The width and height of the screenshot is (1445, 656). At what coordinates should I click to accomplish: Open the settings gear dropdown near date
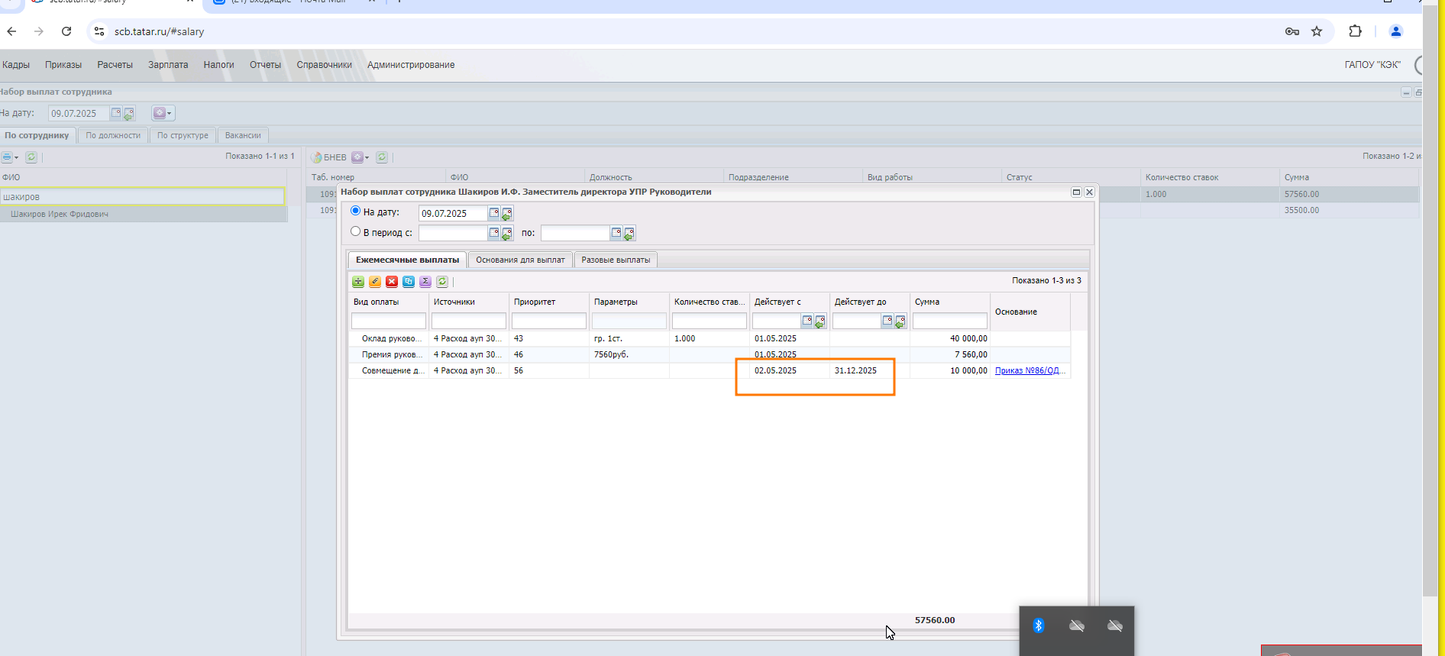pos(163,113)
